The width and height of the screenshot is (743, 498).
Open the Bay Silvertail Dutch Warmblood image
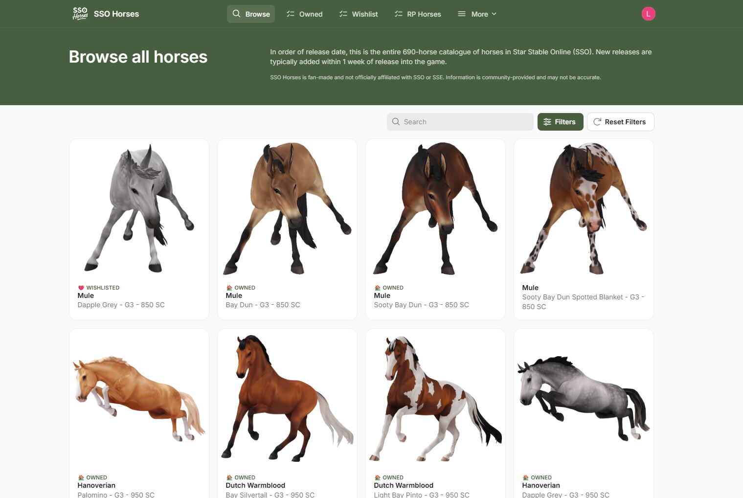coord(288,398)
